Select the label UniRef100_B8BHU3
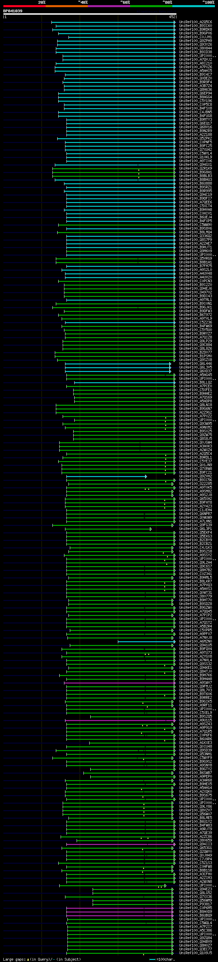Image resolution: width=218 pixels, height=962 pixels. pyautogui.click(x=196, y=180)
